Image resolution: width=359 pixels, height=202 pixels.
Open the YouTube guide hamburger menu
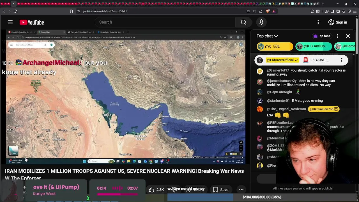(x=10, y=22)
